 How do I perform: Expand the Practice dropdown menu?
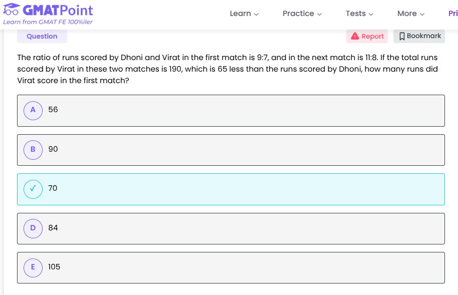click(302, 14)
